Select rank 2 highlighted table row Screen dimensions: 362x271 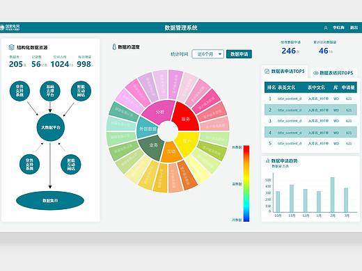[x=310, y=110]
